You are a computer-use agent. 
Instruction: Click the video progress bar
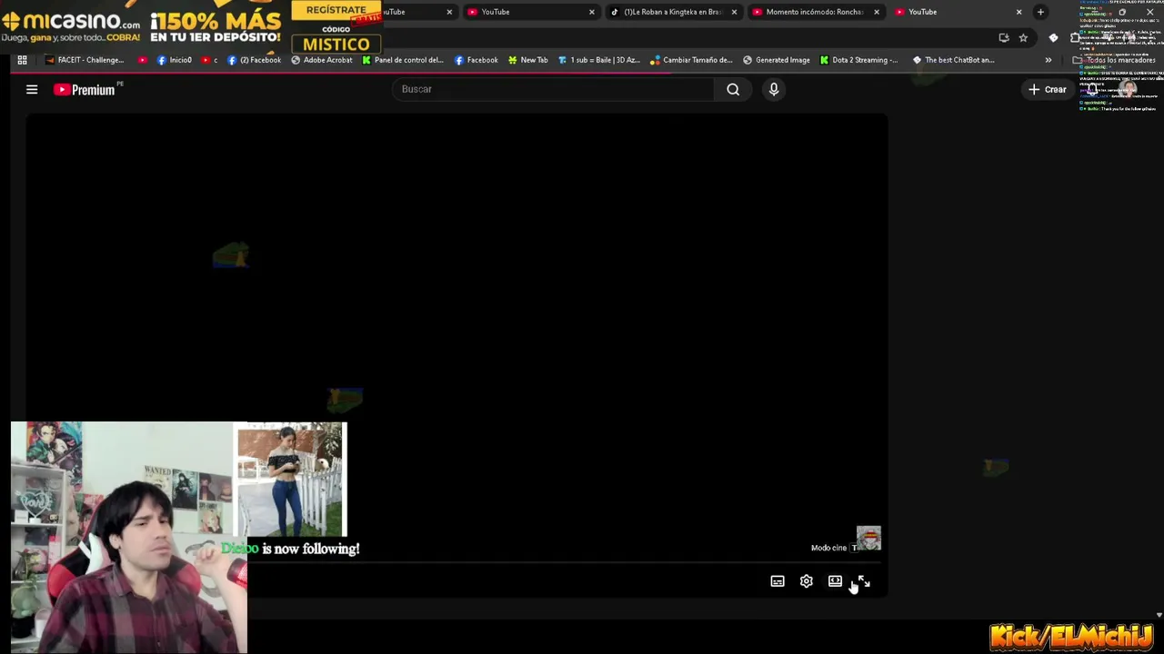click(x=566, y=562)
